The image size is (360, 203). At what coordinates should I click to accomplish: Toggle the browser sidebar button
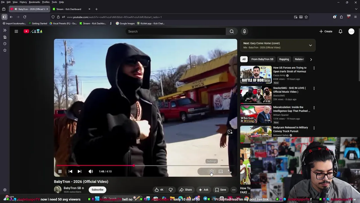click(4, 17)
